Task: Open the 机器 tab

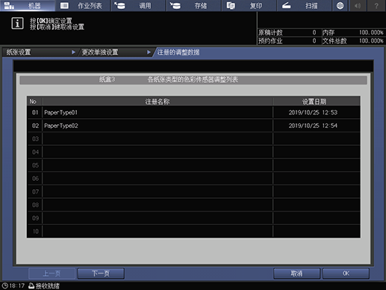Action: click(28, 5)
